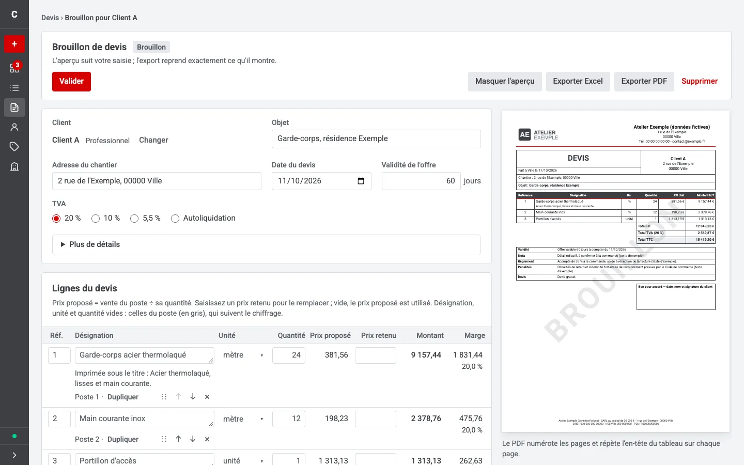The image size is (744, 465).
Task: Remove the Main courante inox line
Action: pos(207,439)
